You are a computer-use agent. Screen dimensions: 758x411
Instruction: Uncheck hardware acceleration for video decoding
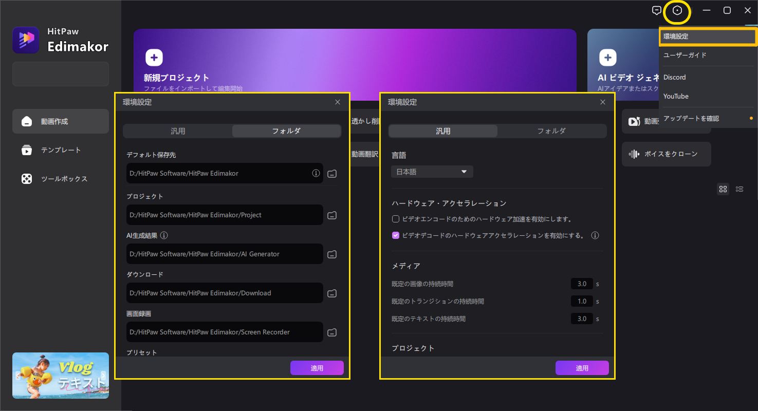396,235
